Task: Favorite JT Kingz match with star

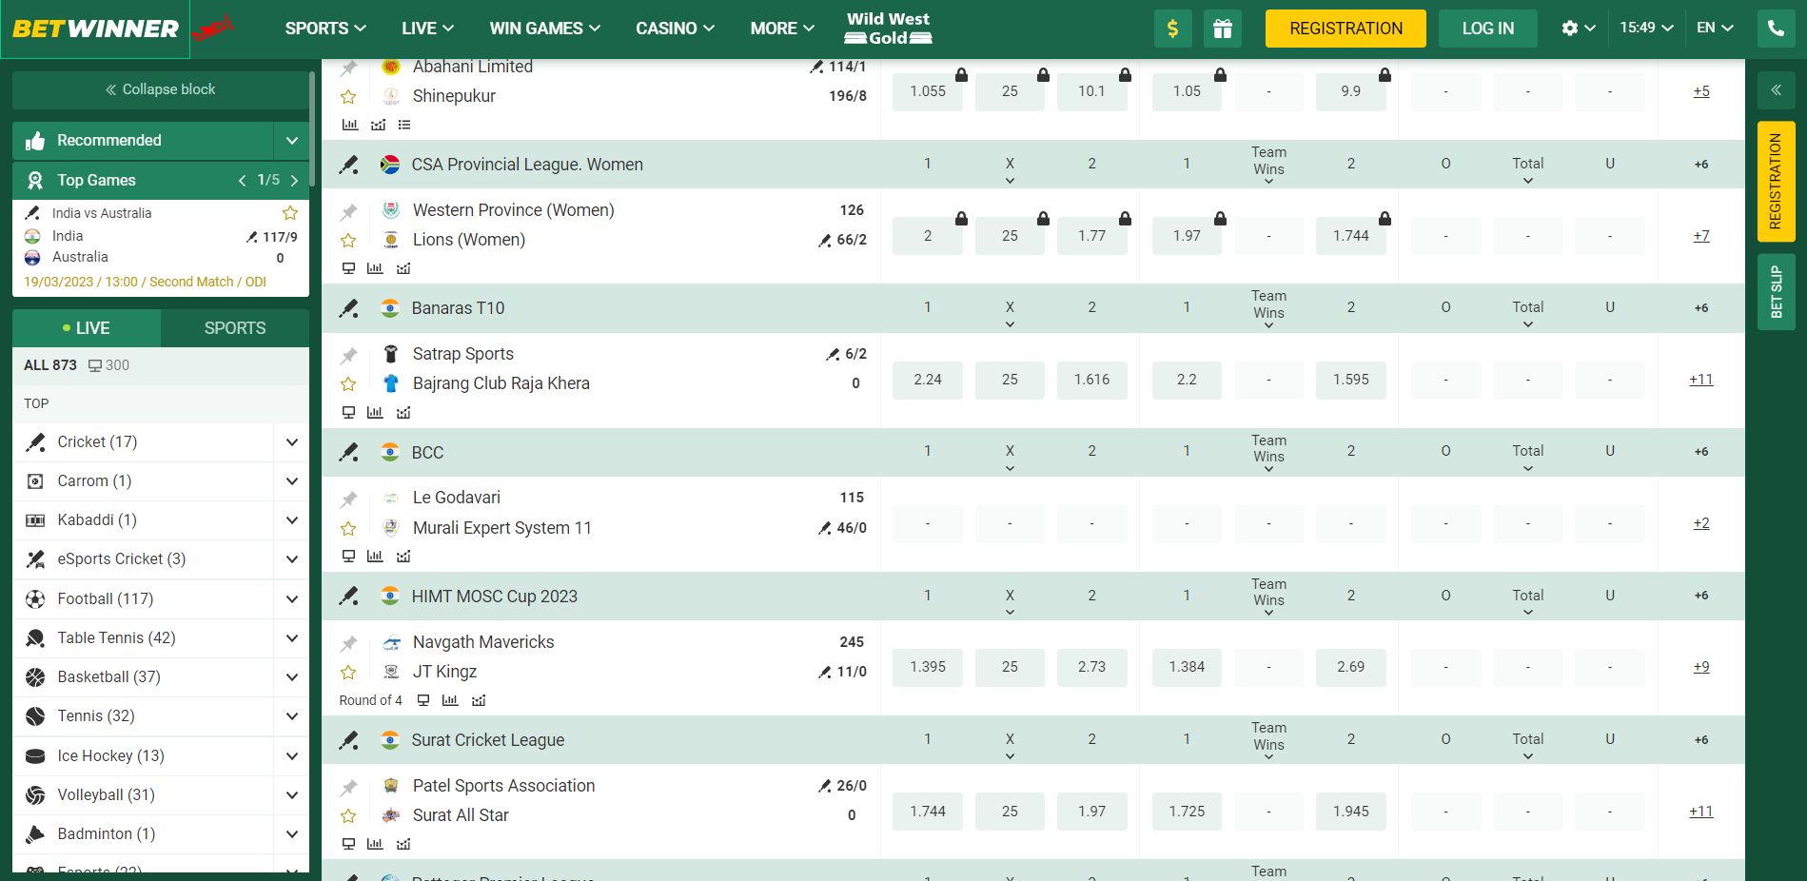Action: click(x=348, y=673)
